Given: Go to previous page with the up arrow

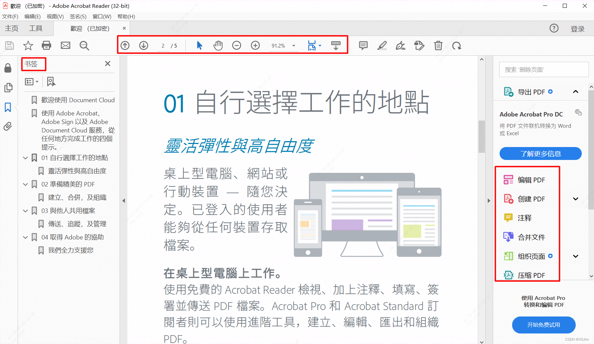Looking at the screenshot, I should [125, 46].
